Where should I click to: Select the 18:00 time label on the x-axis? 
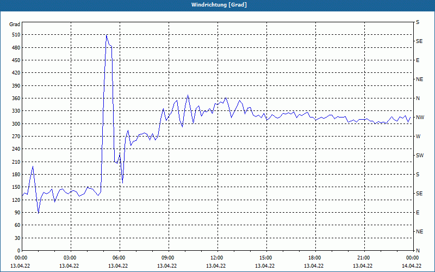pyautogui.click(x=315, y=257)
